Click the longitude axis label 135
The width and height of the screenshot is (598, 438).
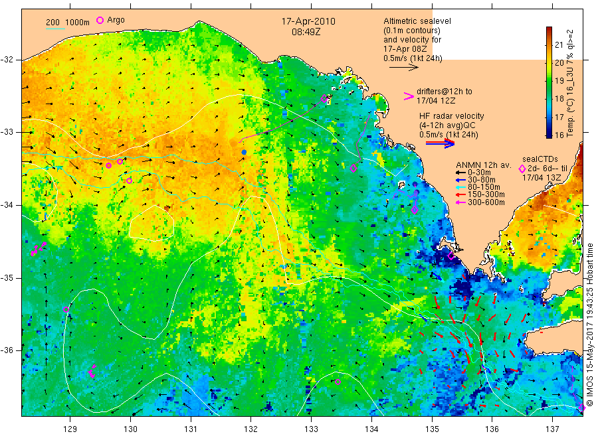tap(432, 429)
